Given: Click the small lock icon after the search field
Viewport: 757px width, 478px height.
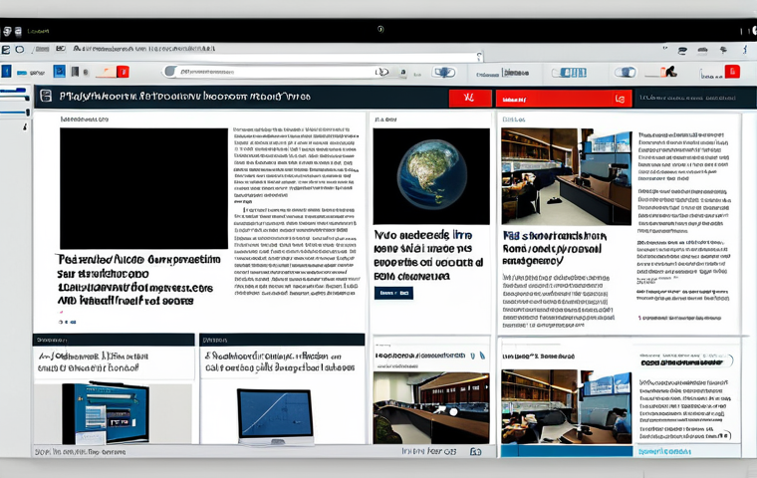Looking at the screenshot, I should coord(403,73).
